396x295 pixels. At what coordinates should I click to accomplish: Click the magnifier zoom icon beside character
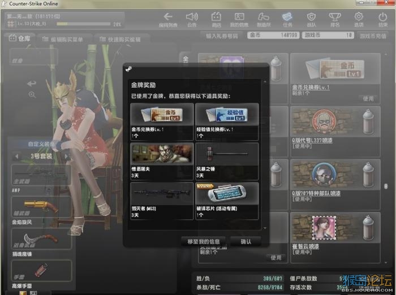click(32, 95)
